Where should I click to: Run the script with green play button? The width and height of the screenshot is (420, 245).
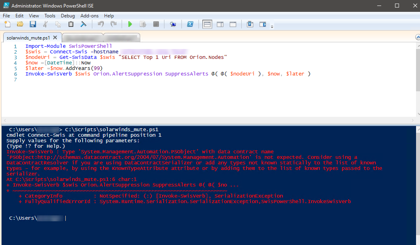pos(130,24)
